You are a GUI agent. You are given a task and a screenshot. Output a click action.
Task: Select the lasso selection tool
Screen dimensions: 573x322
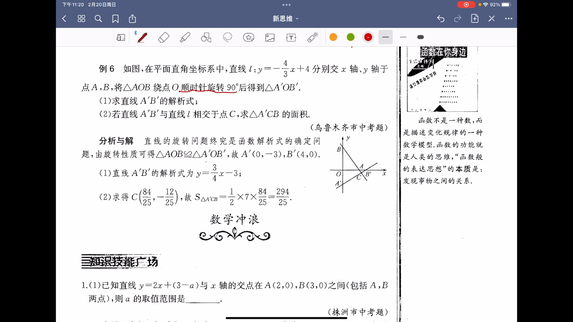[227, 37]
